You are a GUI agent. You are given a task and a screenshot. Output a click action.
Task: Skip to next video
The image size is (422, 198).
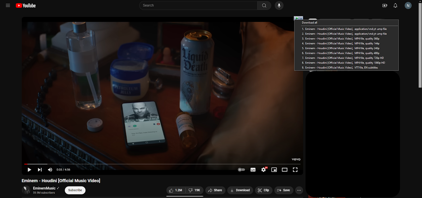(40, 170)
